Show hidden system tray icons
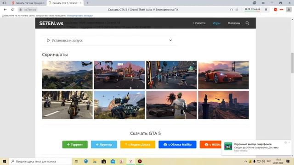The image size is (294, 165). click(245, 161)
